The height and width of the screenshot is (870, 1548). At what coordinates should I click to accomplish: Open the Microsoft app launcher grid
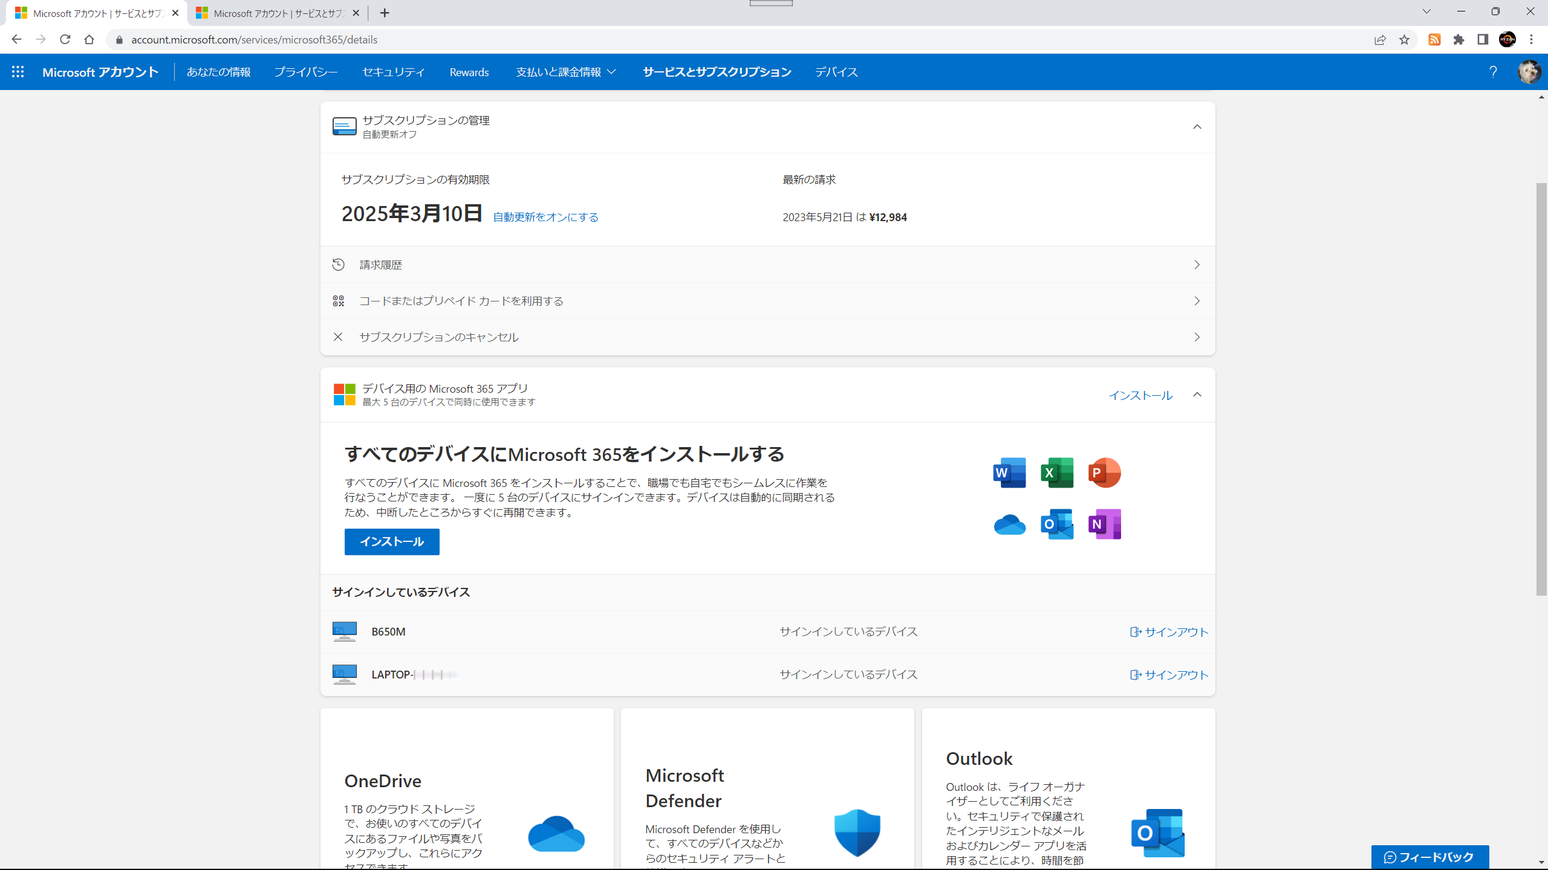tap(18, 72)
